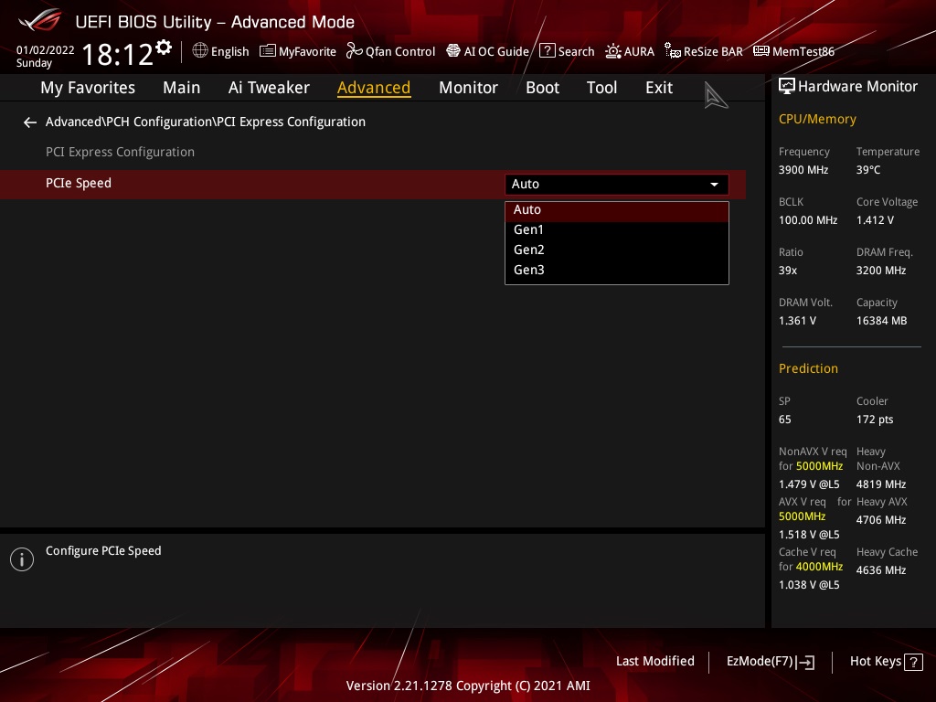
Task: Select Gen1 in the PCIe Speed list
Action: pos(617,229)
